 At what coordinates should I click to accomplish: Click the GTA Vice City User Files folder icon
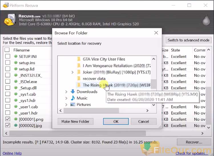pyautogui.click(x=79, y=59)
